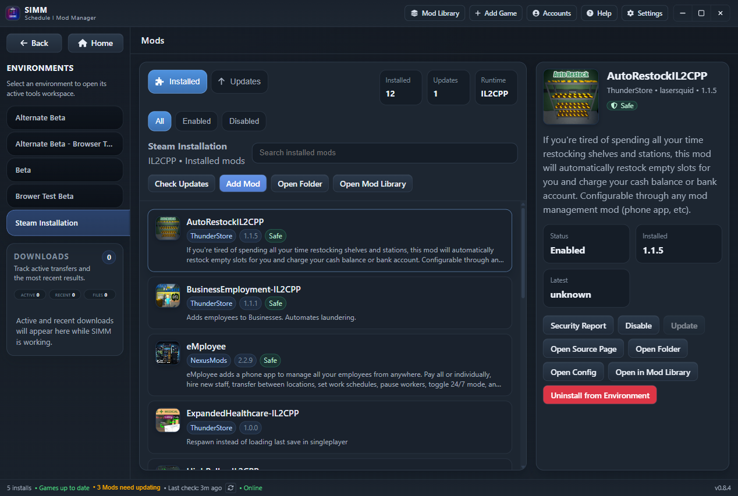The height and width of the screenshot is (496, 738).
Task: Click the ExpandedHealthcare-IL2CPP mod thumbnail
Action: coord(168,420)
